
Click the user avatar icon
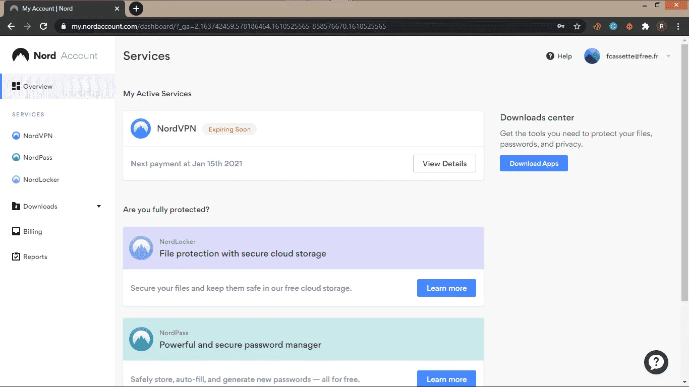pyautogui.click(x=592, y=56)
